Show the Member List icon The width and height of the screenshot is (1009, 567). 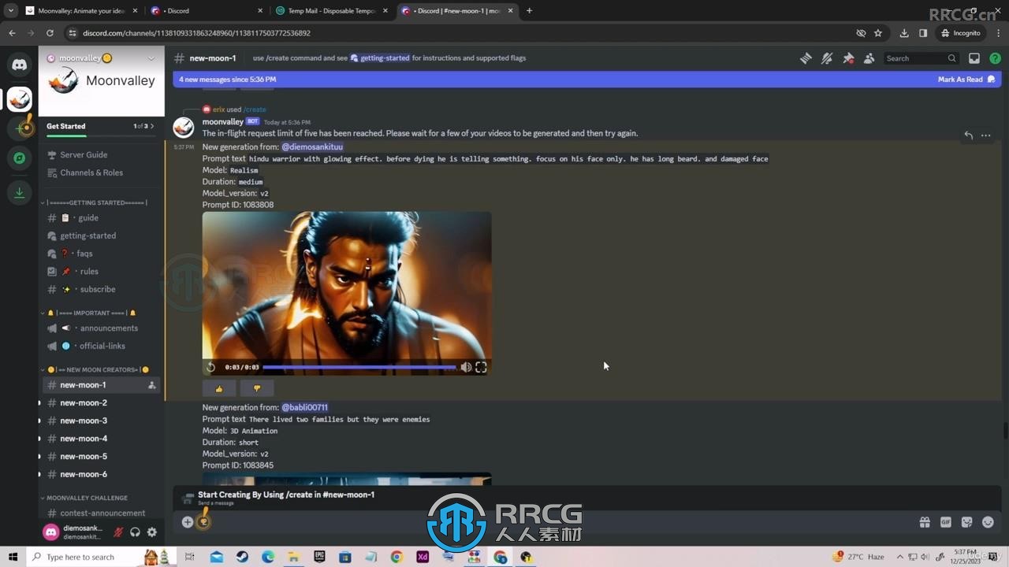pos(869,58)
